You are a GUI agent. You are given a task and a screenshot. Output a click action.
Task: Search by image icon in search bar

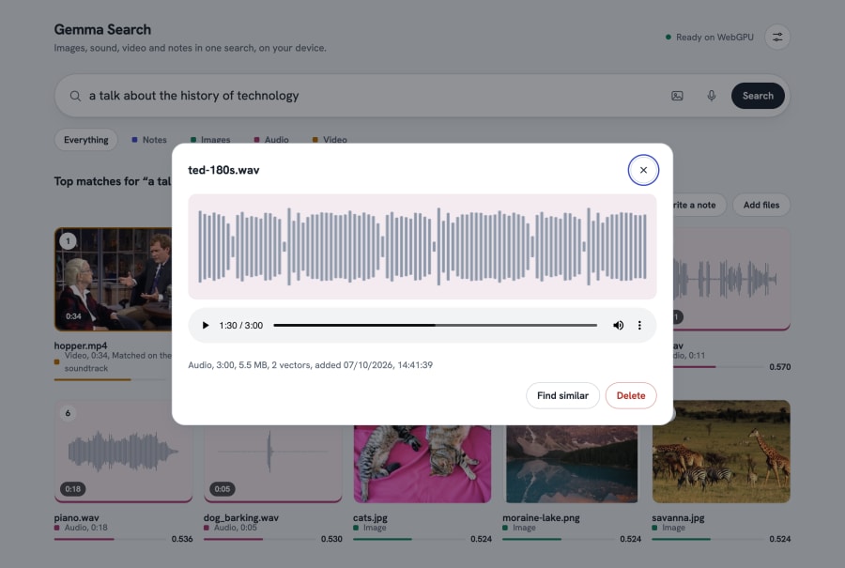677,96
